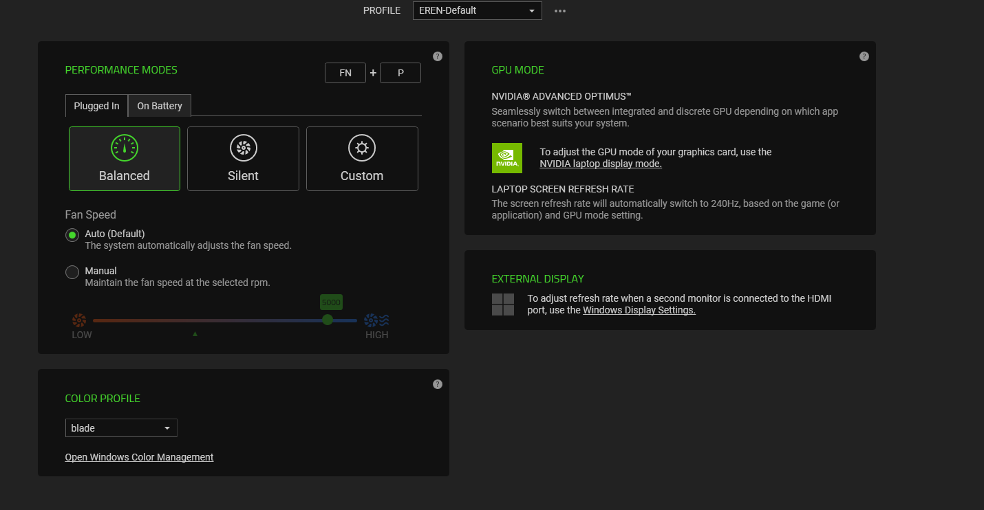Click the help icon in Performance Modes panel

point(438,56)
